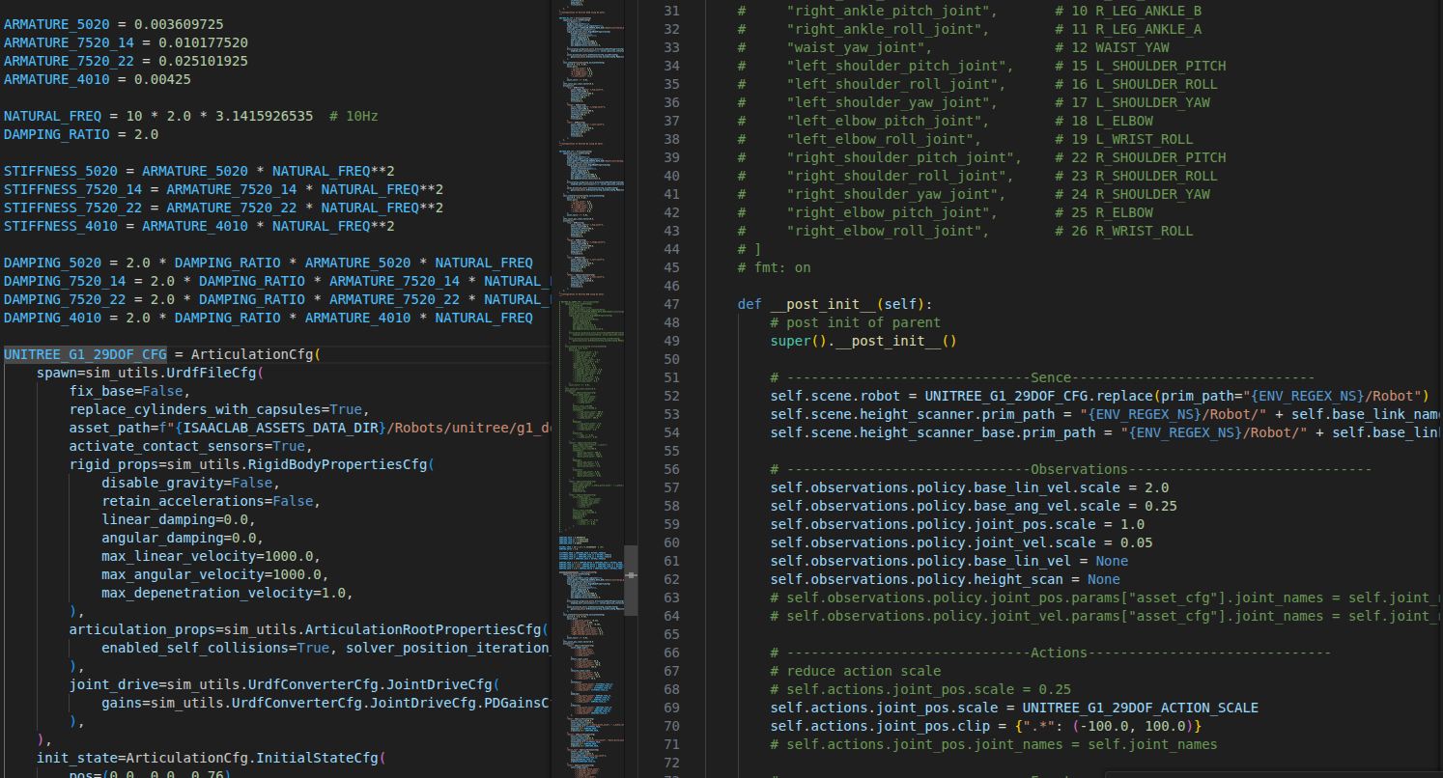This screenshot has height=778, width=1443.
Task: Click the DAMPING_RATIO = 2.0 line
Action: (81, 134)
